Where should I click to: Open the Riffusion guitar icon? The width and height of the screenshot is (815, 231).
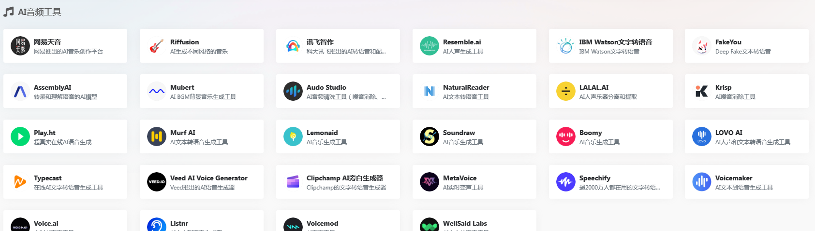[x=157, y=46]
